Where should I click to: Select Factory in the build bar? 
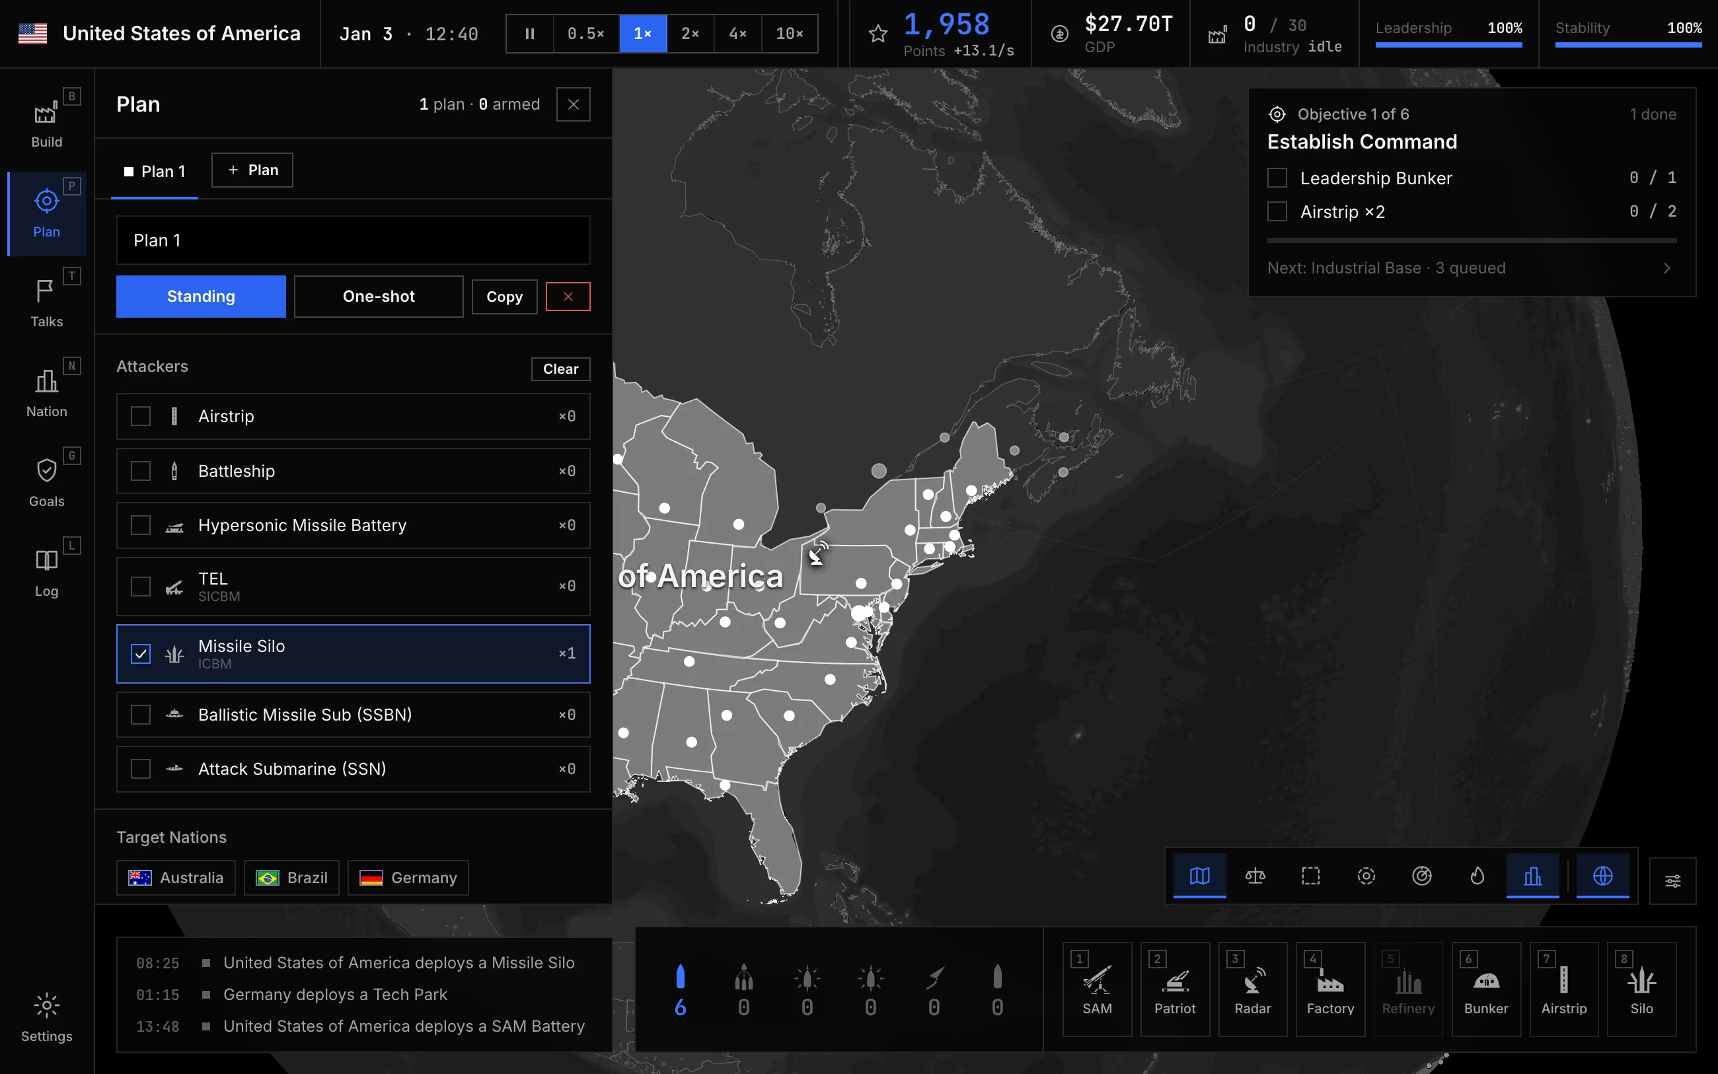[1330, 989]
